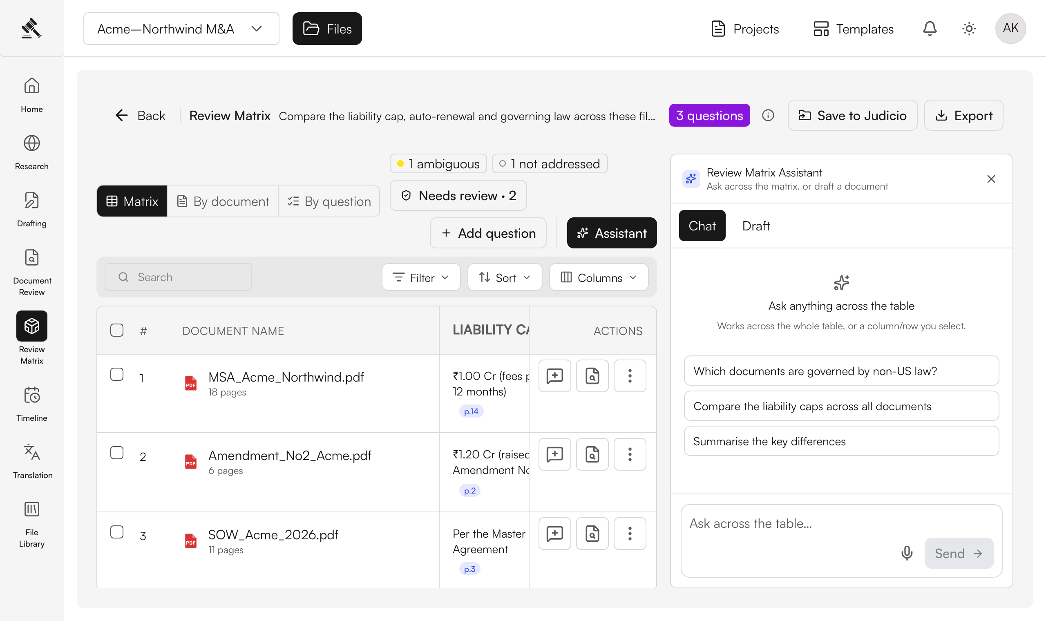The image size is (1046, 621).
Task: Check the SOW_Acme_2026.pdf row checkbox
Action: tap(117, 532)
